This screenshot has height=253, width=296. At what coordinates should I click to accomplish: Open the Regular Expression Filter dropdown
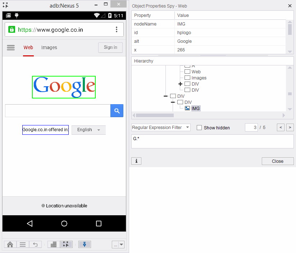[x=161, y=128]
